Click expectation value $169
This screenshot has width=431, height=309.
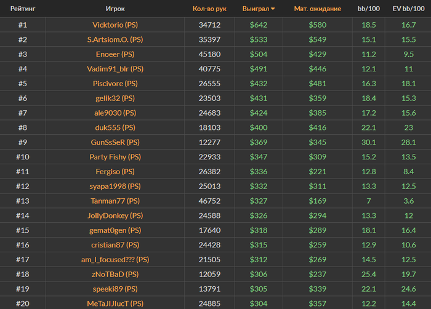(318, 201)
